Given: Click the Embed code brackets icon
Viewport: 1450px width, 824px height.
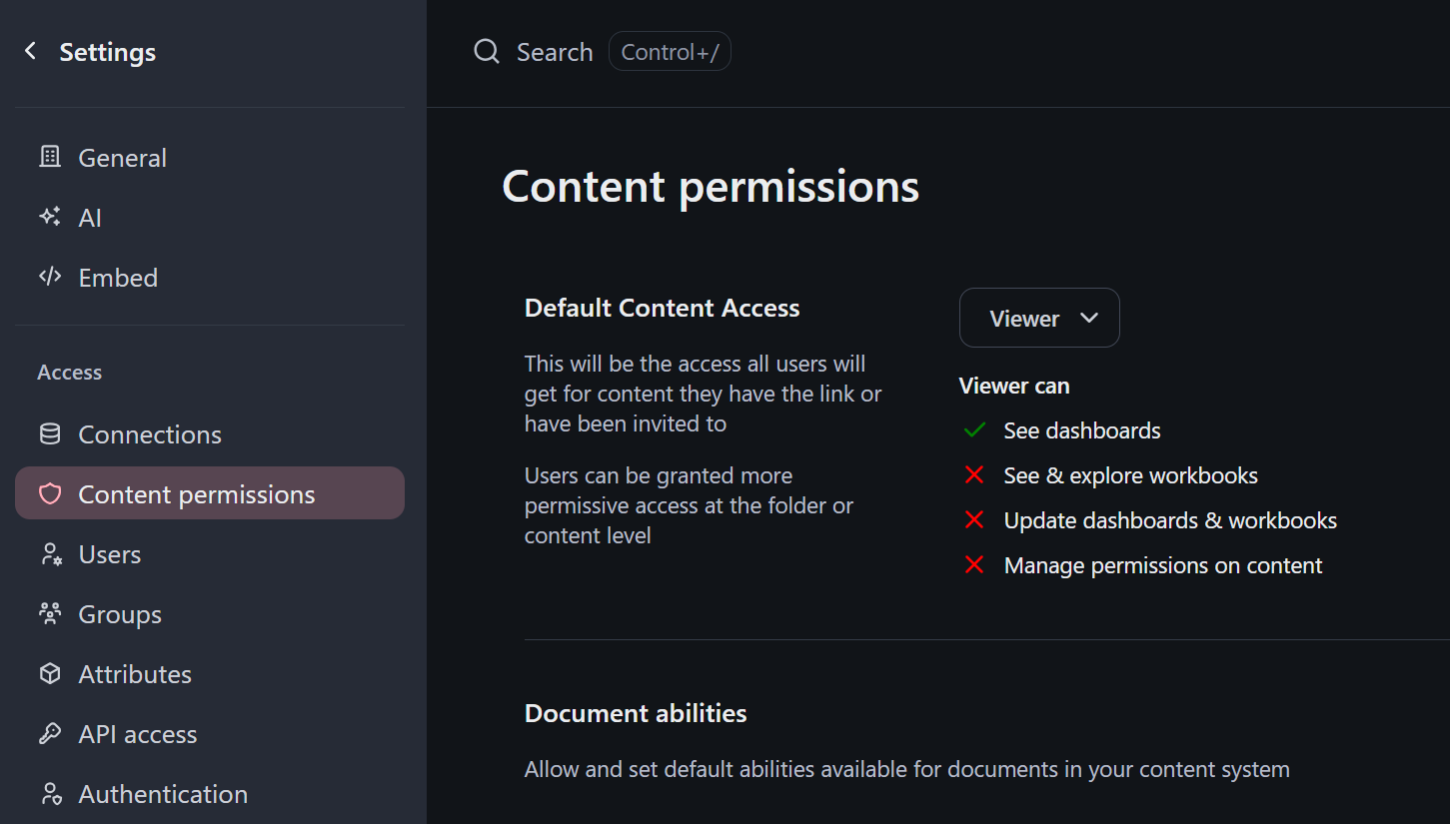Looking at the screenshot, I should 49,277.
